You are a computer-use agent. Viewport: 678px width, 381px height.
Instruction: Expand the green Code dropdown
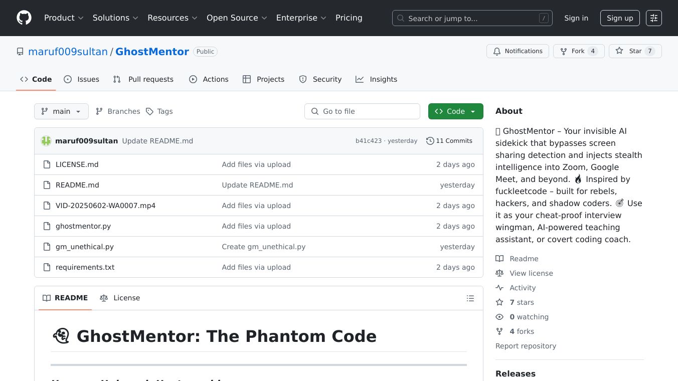tap(455, 111)
